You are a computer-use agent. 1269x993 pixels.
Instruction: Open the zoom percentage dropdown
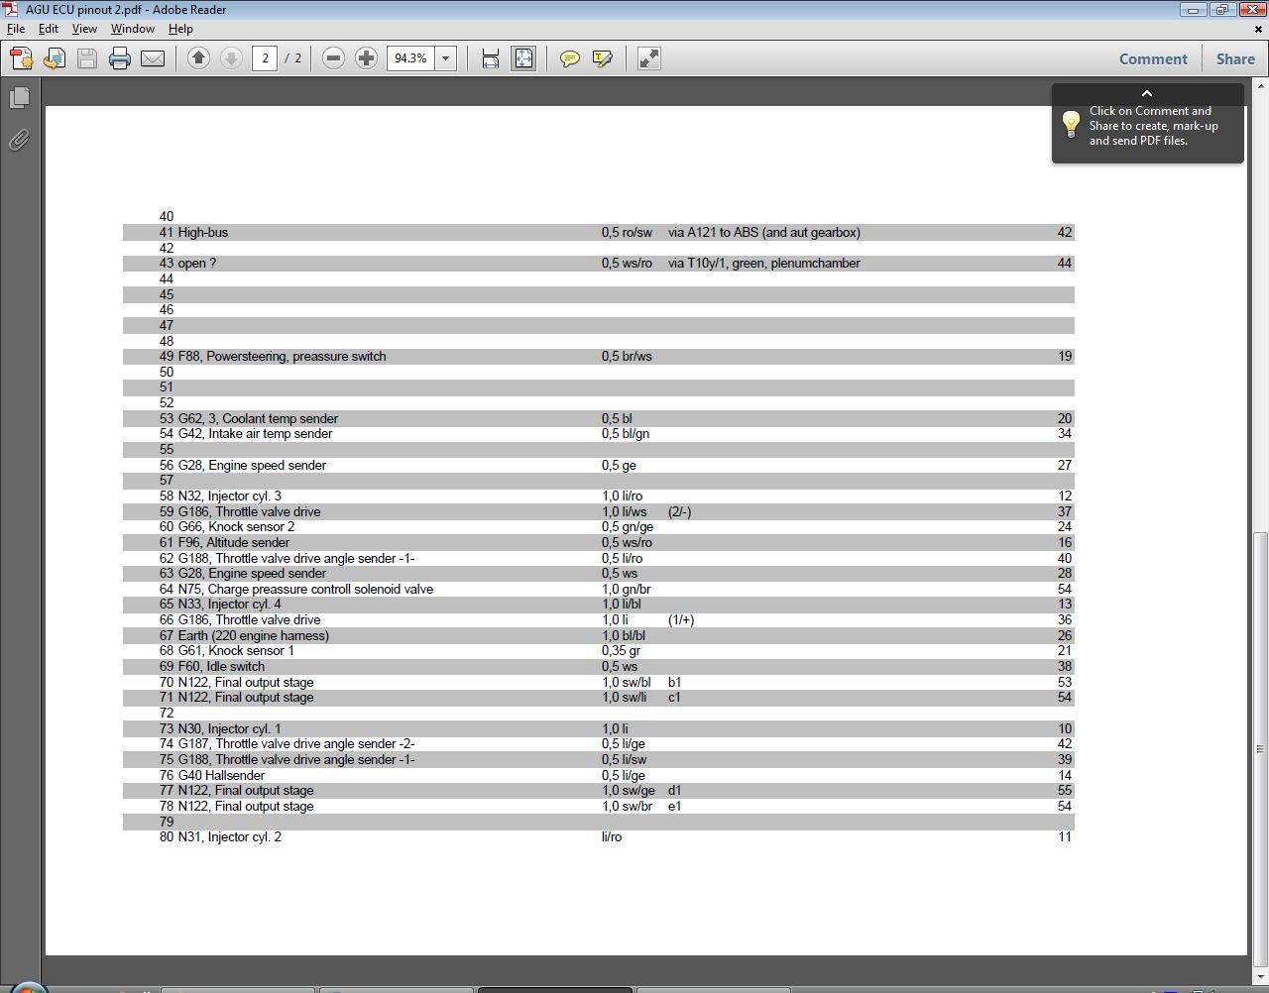[445, 58]
